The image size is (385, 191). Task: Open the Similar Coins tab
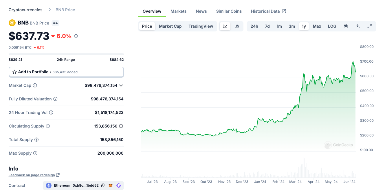coord(229,11)
